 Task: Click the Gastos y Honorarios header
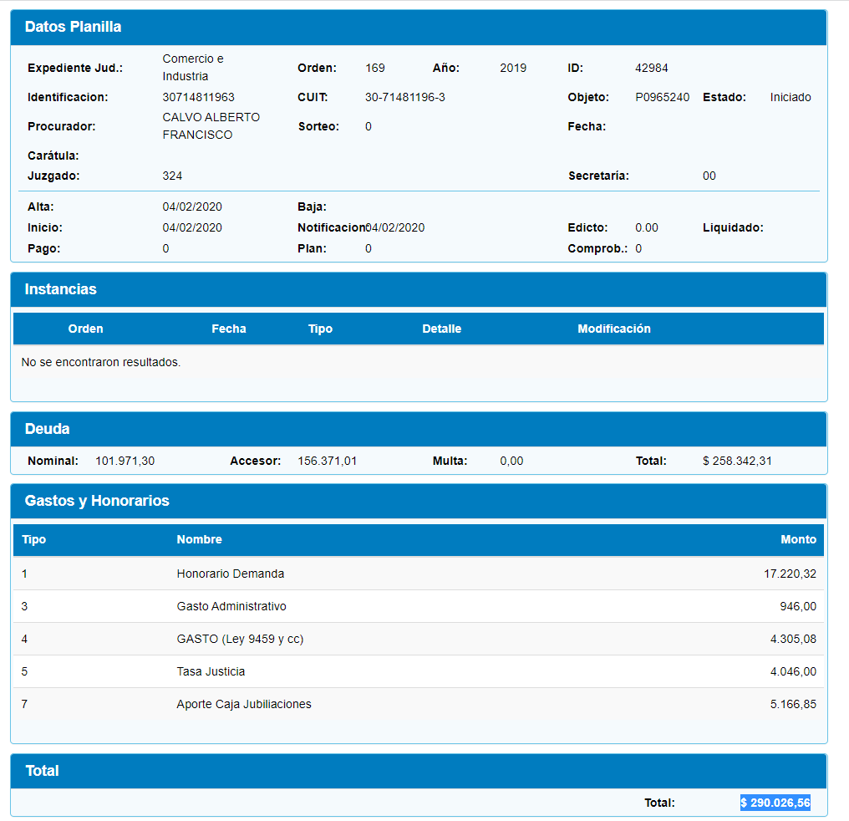97,501
